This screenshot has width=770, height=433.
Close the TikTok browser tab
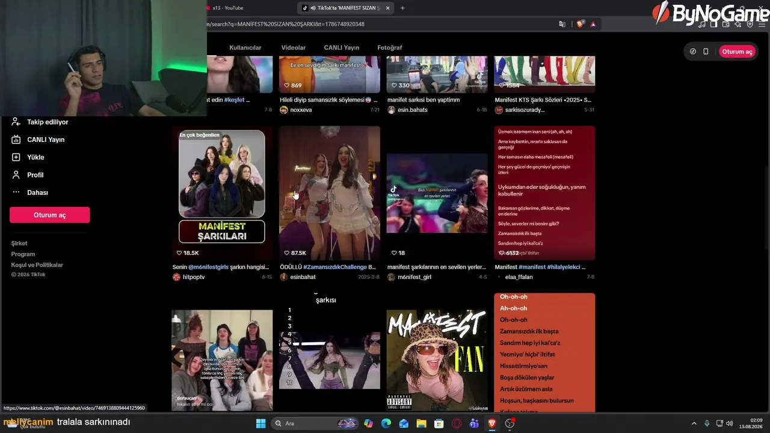[387, 8]
